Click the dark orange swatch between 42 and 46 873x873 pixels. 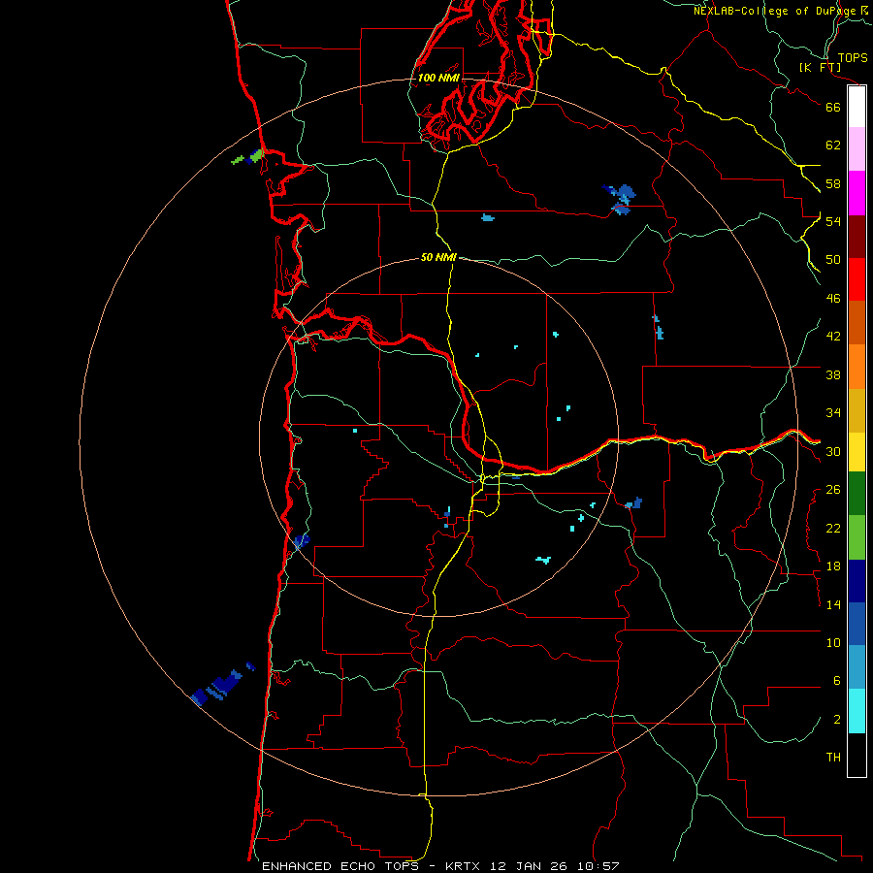[x=857, y=323]
